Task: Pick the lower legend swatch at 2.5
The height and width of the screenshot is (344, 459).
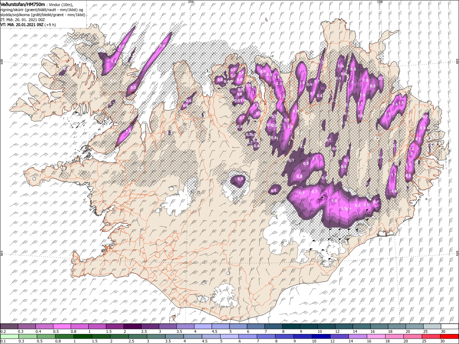Action: (138, 336)
